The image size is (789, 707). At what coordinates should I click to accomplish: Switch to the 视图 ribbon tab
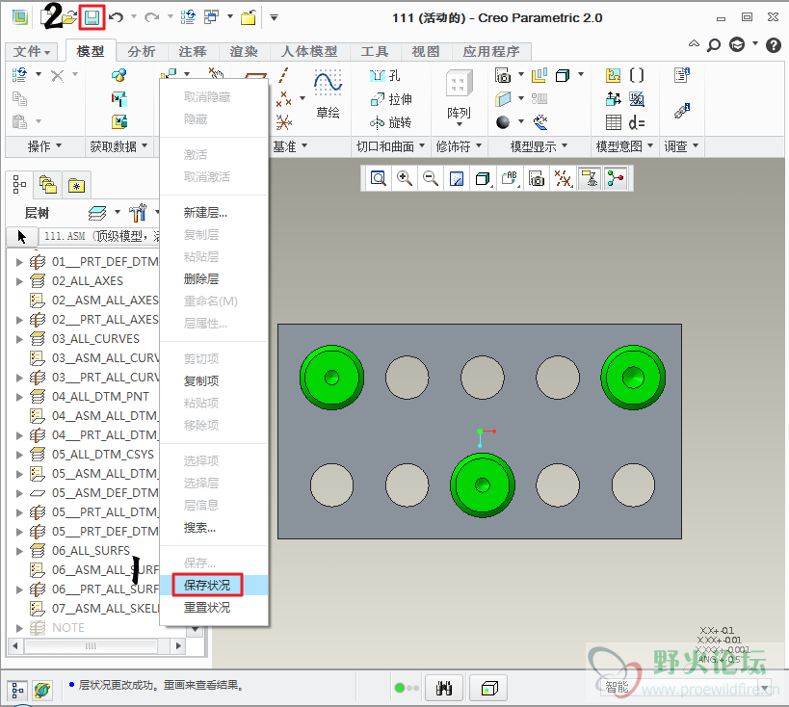pos(426,51)
